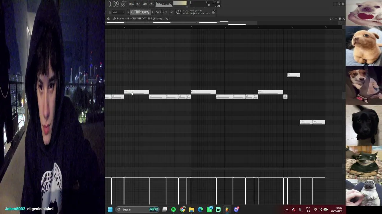Open Spotify from the taskbar
Viewport: 382px width, 214px height.
[173, 210]
